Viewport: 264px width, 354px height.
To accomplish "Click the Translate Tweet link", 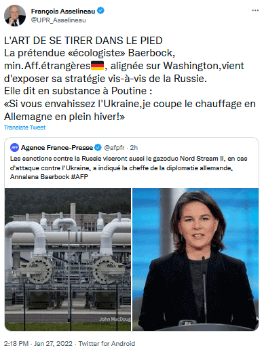I will (24, 127).
